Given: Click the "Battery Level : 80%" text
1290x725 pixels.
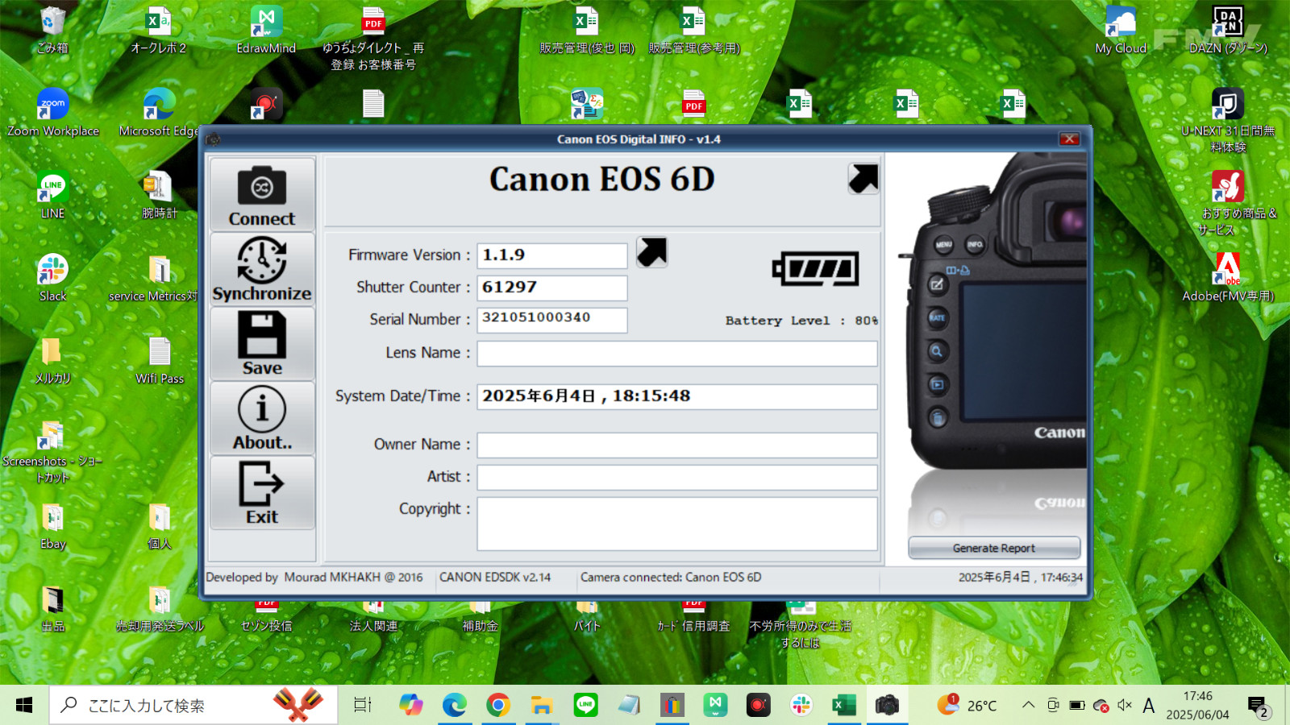Looking at the screenshot, I should coord(801,321).
